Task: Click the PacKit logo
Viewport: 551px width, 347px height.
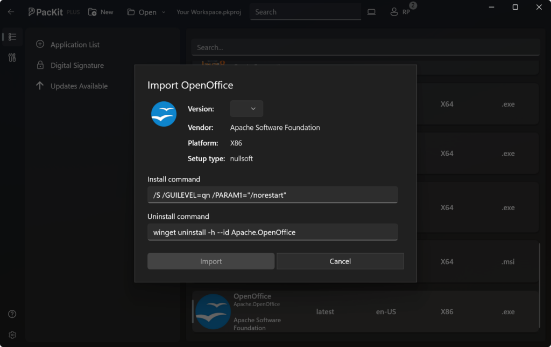Action: tap(46, 12)
